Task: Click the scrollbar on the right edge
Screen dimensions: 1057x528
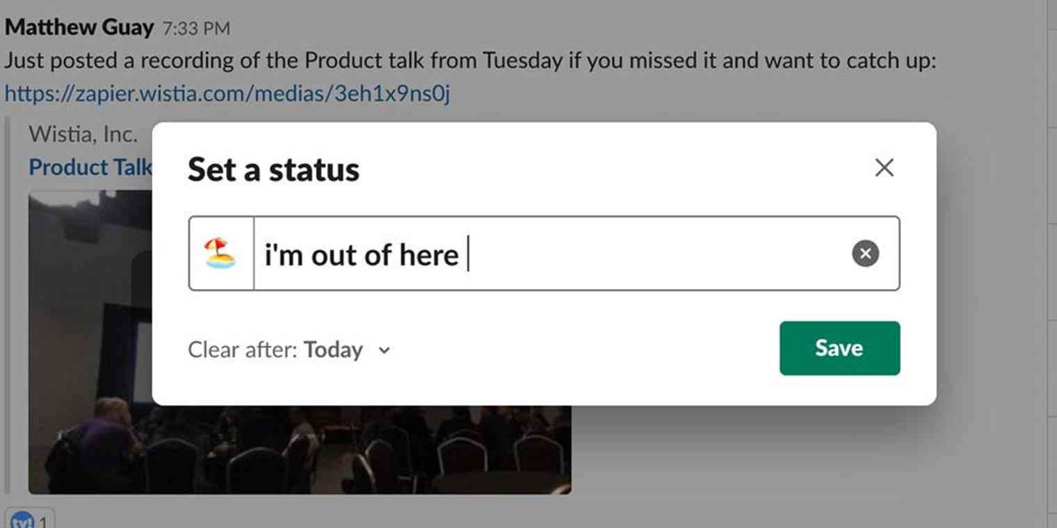Action: [1051, 264]
